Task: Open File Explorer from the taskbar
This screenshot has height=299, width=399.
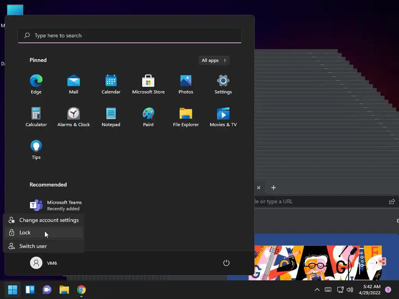Action: click(64, 290)
